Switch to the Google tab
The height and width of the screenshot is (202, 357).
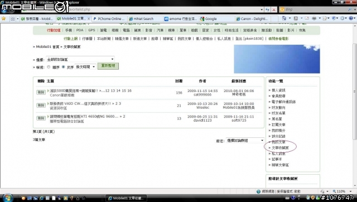[209, 18]
